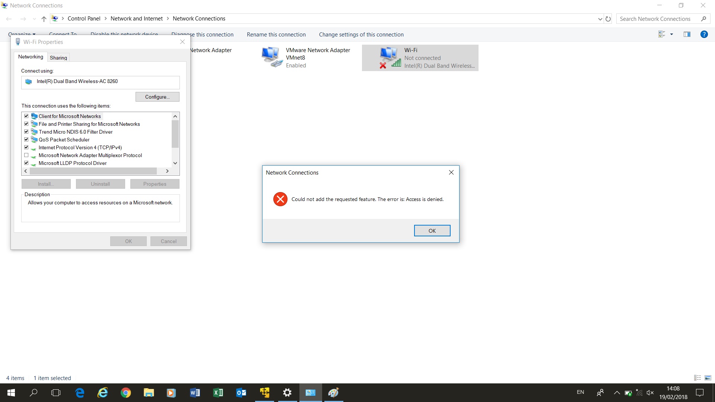Screen dimensions: 715x402
Task: Disable File and Printer Sharing for Microsoft Networks
Action: coord(26,124)
